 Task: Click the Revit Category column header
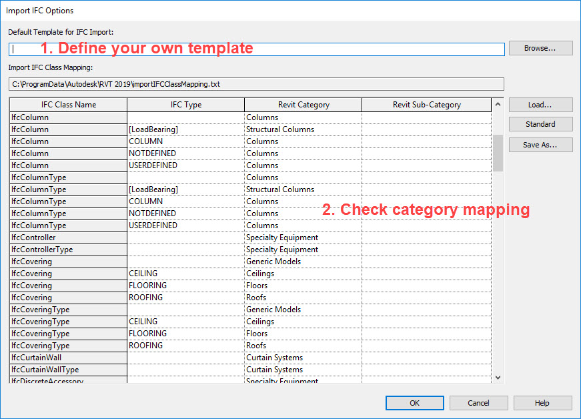click(x=303, y=105)
